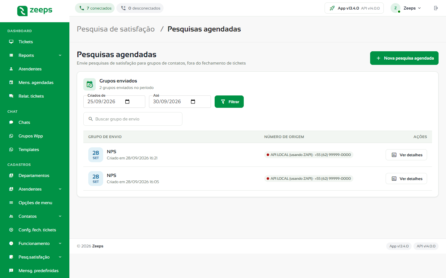The image size is (446, 278).
Task: Open the Contatos menu item
Action: point(35,216)
